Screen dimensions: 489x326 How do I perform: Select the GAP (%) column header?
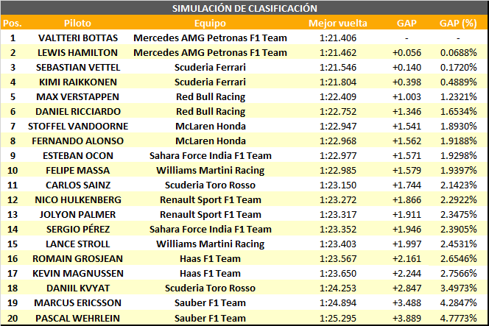click(458, 23)
